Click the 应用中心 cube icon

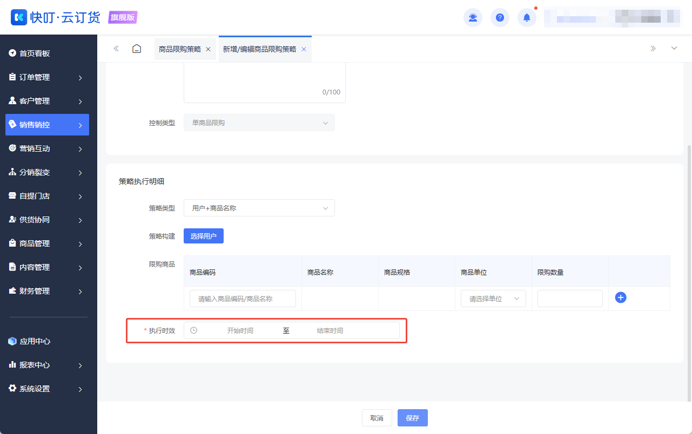(x=12, y=341)
